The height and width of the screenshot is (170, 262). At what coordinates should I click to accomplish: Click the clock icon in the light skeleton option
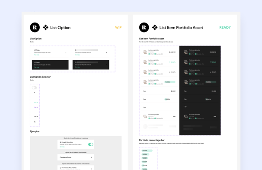point(76,50)
